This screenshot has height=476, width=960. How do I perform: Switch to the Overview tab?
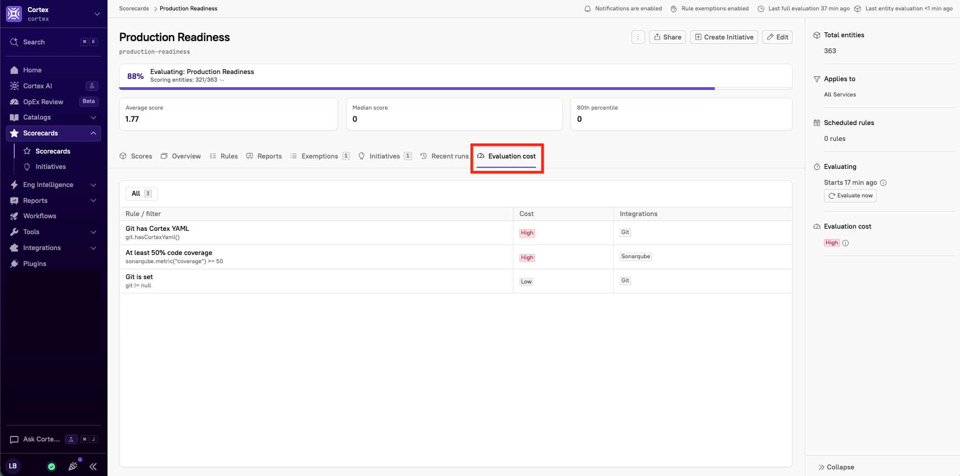tap(180, 156)
